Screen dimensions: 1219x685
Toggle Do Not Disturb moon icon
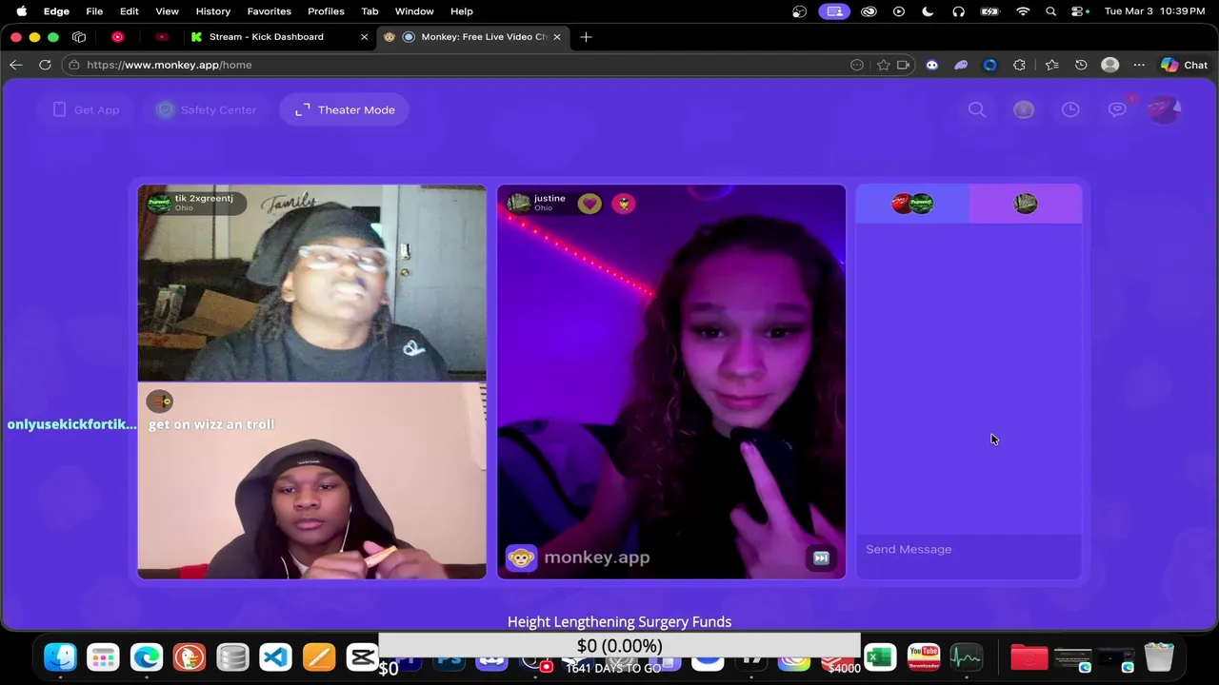(928, 11)
